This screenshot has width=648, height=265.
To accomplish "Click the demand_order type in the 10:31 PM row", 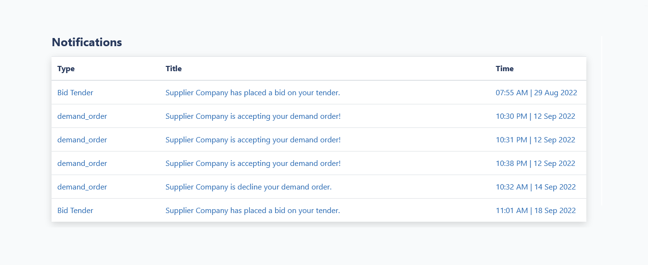I will tap(82, 139).
